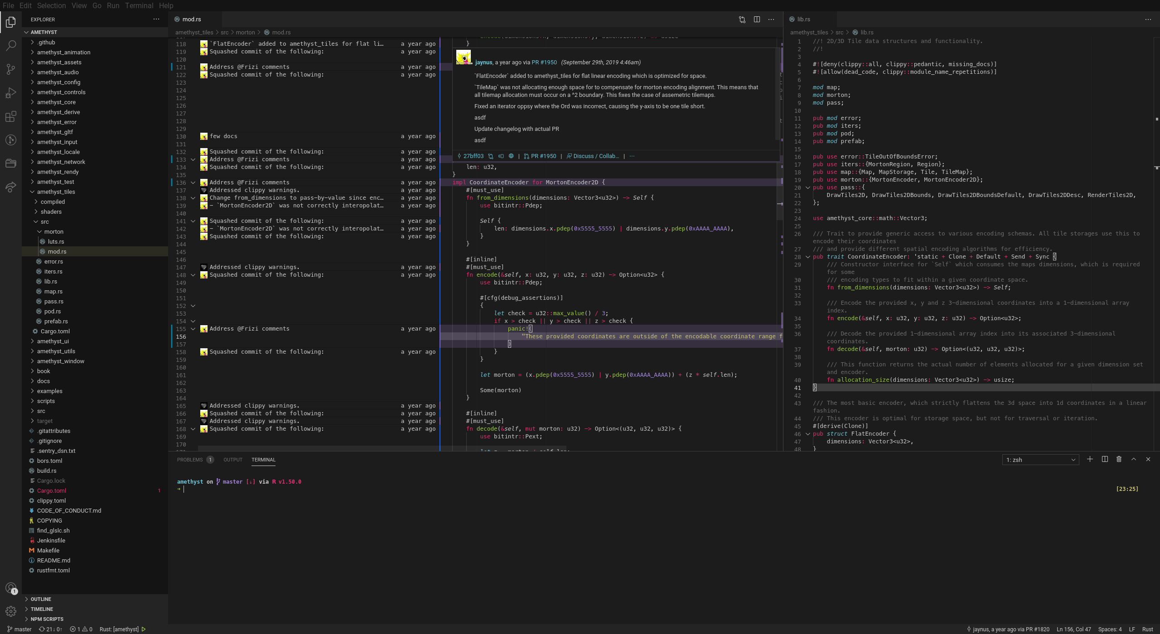Viewport: 1160px width, 634px height.
Task: Open the Run and Debug view
Action: point(11,93)
